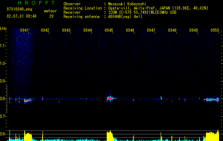The width and height of the screenshot is (223, 141).
Task: Click the meteor echo just after 0941
Action: click(x=28, y=100)
